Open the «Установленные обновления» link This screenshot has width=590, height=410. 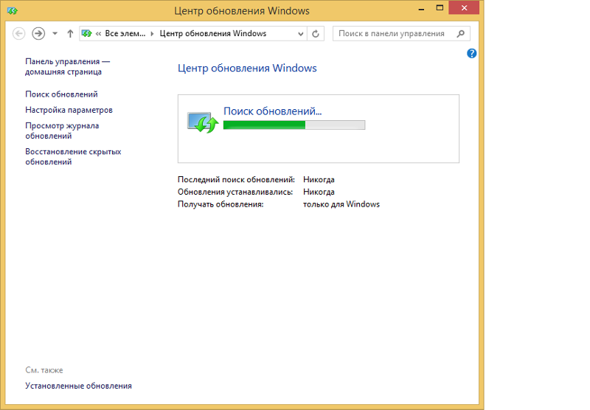pos(78,386)
